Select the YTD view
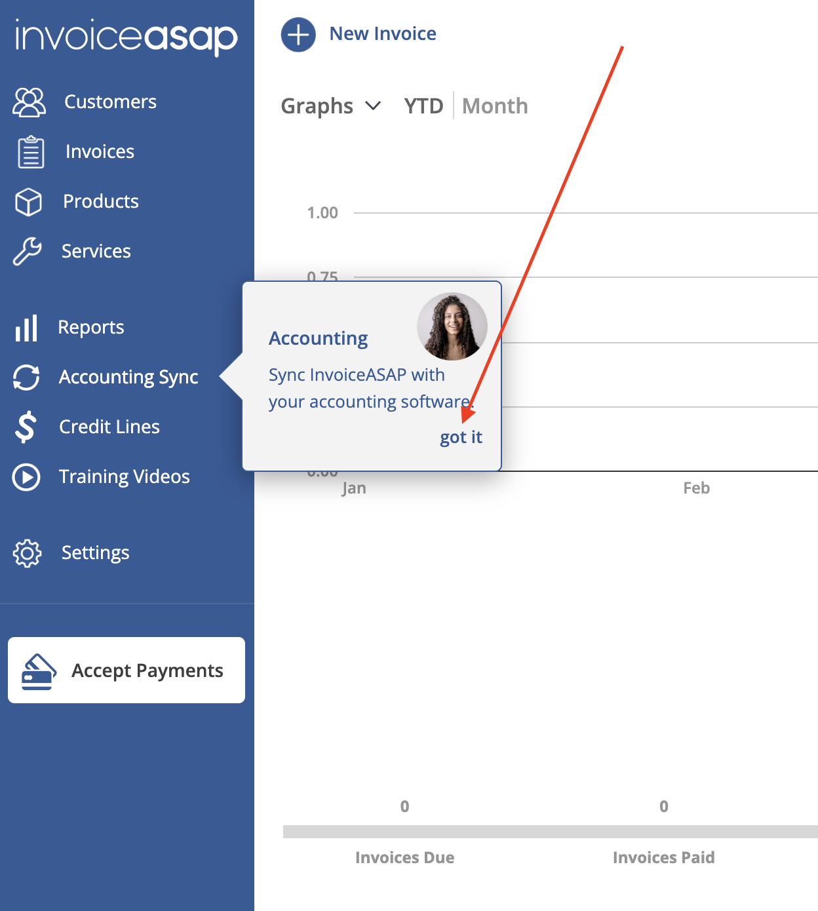 (x=423, y=106)
